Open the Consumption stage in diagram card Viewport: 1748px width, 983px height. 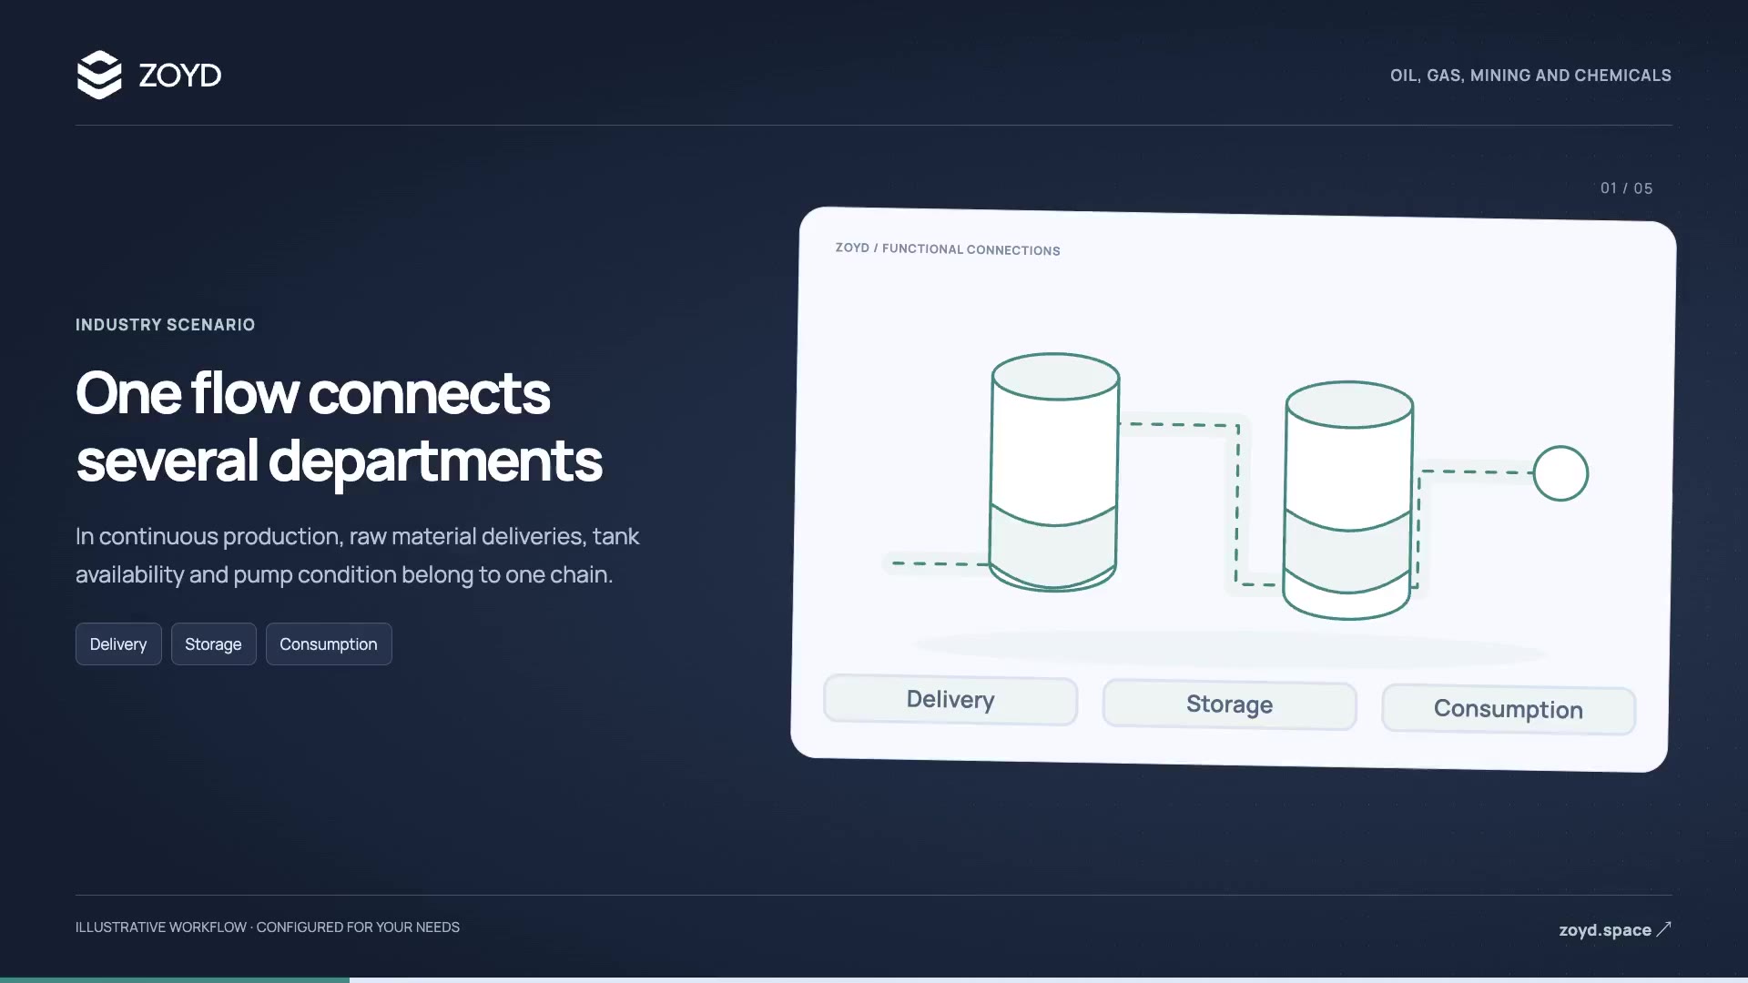[1509, 709]
